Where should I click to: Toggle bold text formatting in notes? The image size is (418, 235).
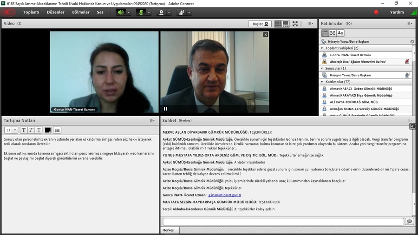point(24,130)
